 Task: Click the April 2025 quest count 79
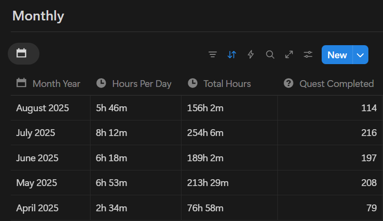[371, 208]
